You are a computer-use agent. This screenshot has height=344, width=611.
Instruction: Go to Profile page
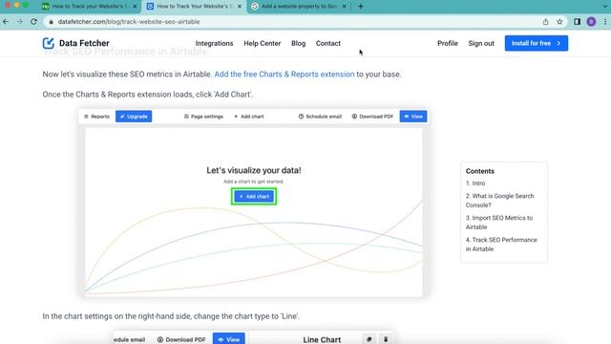click(448, 43)
